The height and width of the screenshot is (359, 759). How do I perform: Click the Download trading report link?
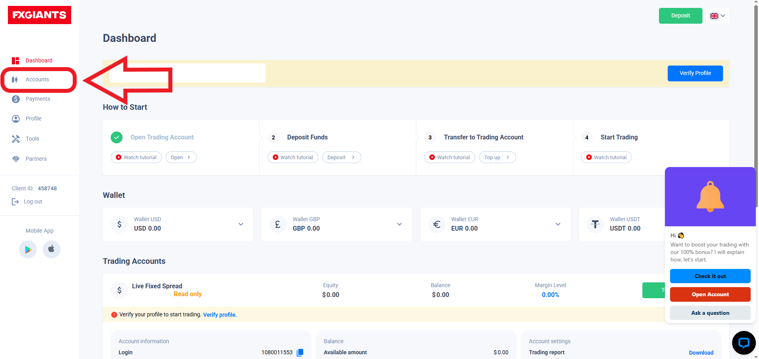[701, 353]
